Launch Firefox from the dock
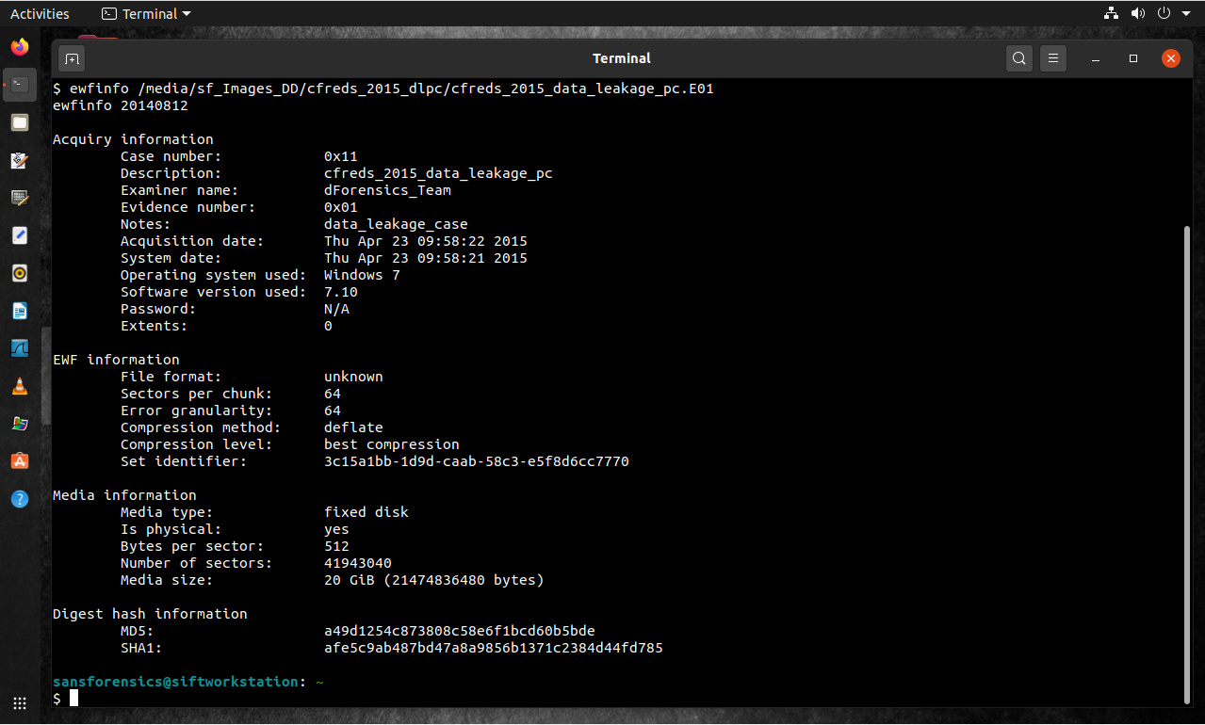1205x725 pixels. [20, 47]
